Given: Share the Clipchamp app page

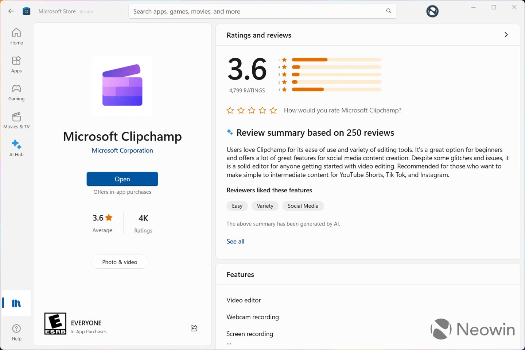Looking at the screenshot, I should tap(194, 328).
